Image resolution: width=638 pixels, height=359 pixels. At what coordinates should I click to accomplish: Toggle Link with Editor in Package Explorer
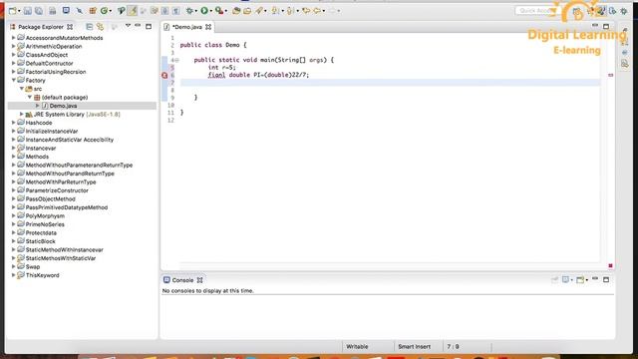[x=100, y=27]
